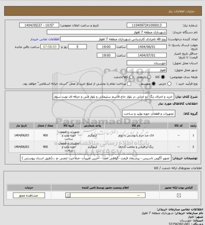
Task: Click row 2 item name رنگ ترافیکی
Action: point(136,147)
